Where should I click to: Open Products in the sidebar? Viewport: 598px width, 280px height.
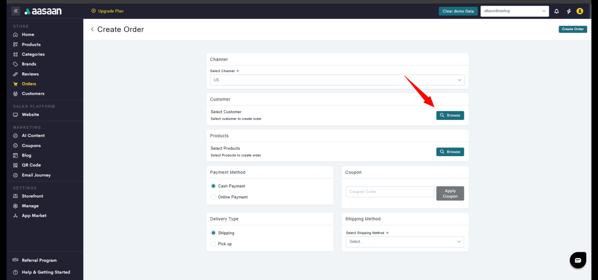coord(31,45)
